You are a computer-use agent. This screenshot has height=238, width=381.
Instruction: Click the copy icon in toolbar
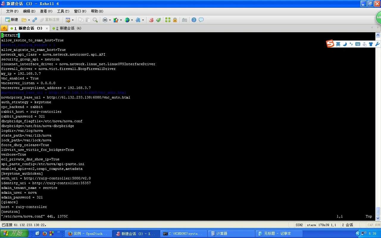81,20
